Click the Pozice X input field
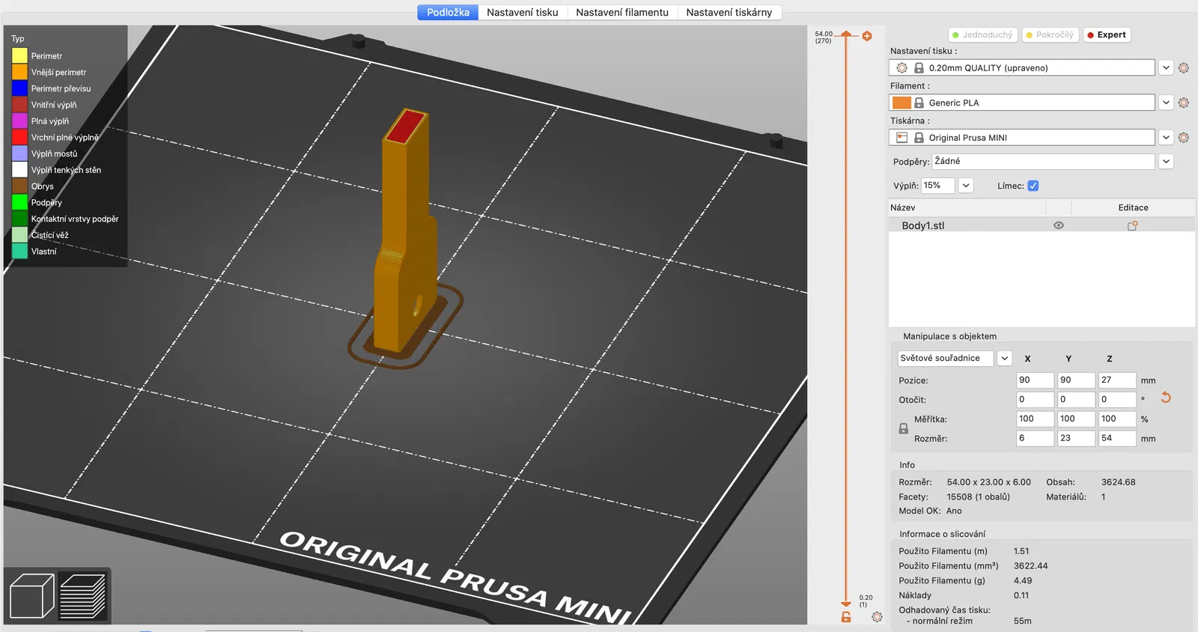The width and height of the screenshot is (1198, 632). tap(1035, 380)
